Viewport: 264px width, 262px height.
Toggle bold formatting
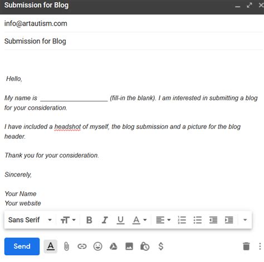(x=89, y=220)
